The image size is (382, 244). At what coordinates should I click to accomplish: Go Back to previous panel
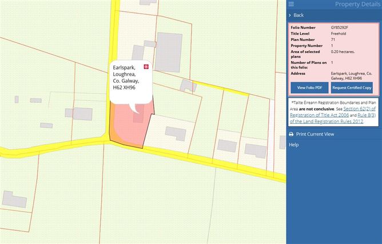click(299, 15)
